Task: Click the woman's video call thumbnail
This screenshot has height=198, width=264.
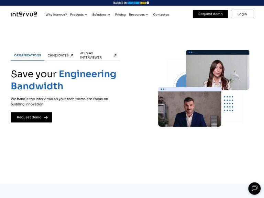Action: coord(218,70)
